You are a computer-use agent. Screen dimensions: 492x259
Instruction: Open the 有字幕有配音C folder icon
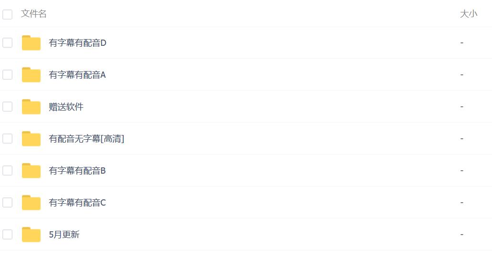tap(31, 203)
